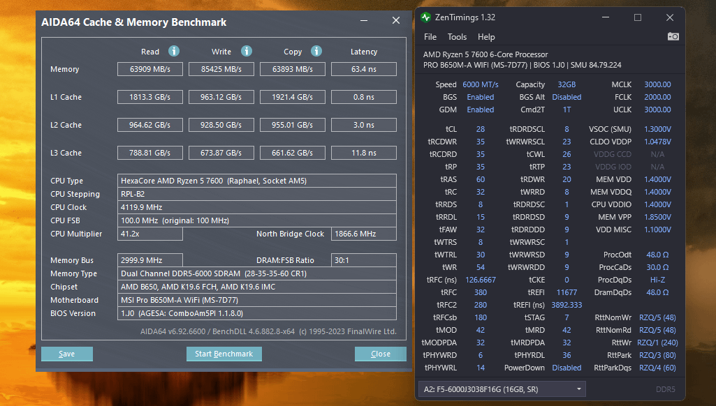Click the Capacity 32GB value

pyautogui.click(x=567, y=84)
